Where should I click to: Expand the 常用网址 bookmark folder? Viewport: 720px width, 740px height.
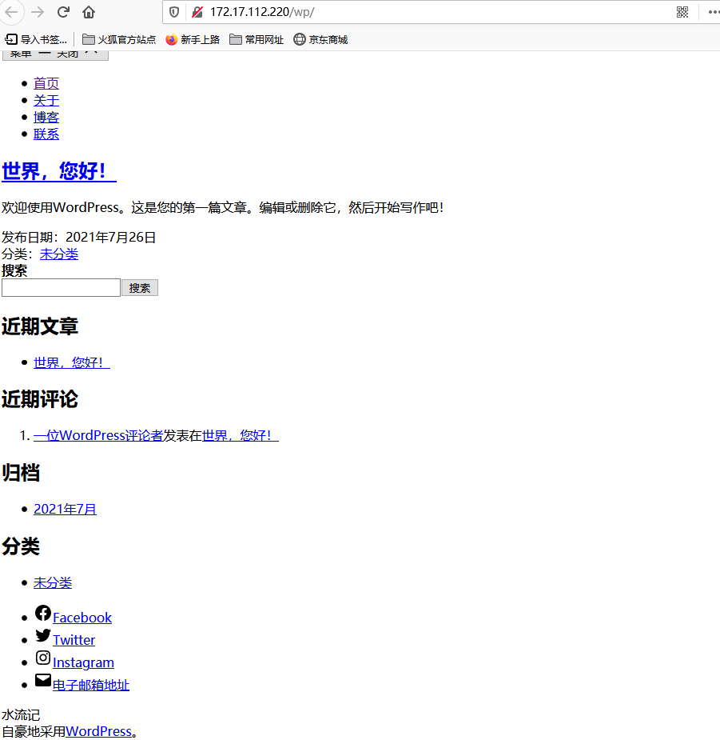[x=257, y=39]
